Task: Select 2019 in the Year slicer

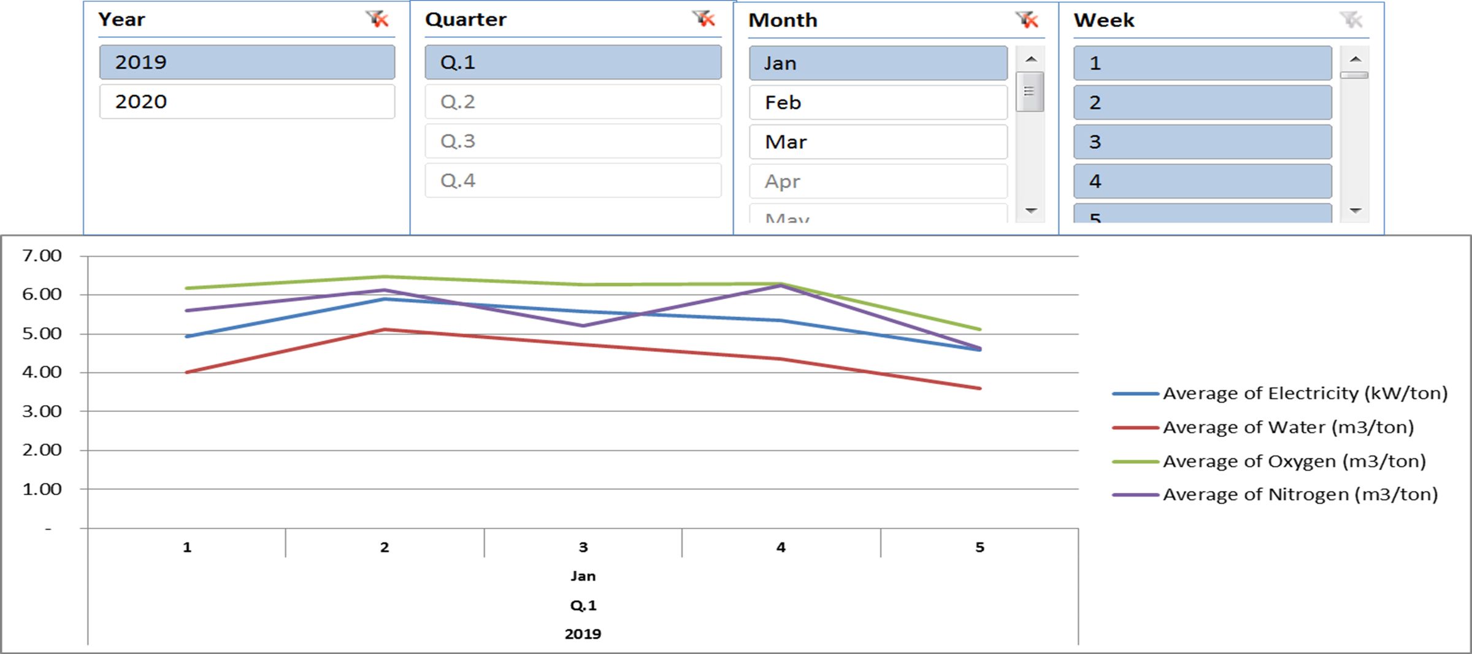Action: coord(247,63)
